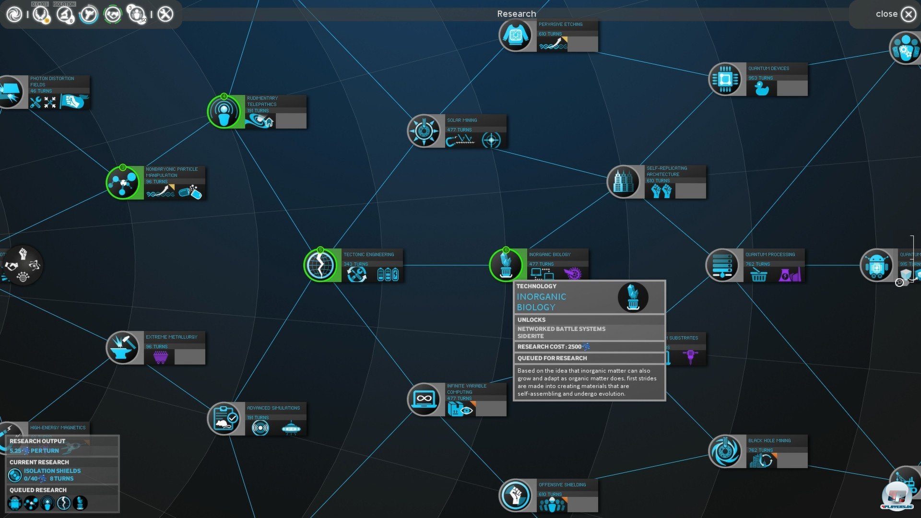Click the microscope research toolbar icon

click(x=64, y=14)
